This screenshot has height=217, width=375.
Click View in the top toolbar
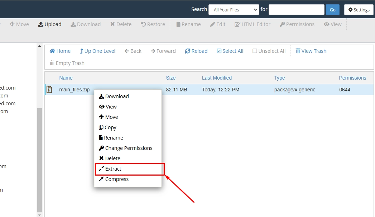pos(333,24)
